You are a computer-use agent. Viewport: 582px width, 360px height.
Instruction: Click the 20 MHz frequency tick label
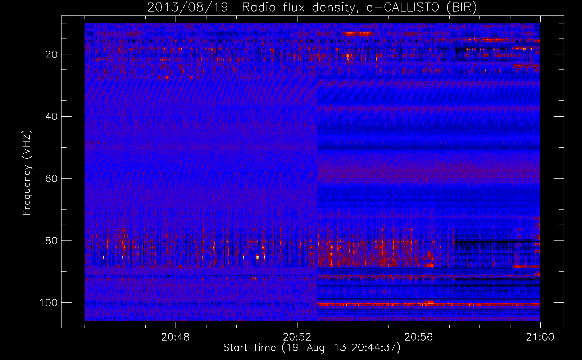click(52, 54)
